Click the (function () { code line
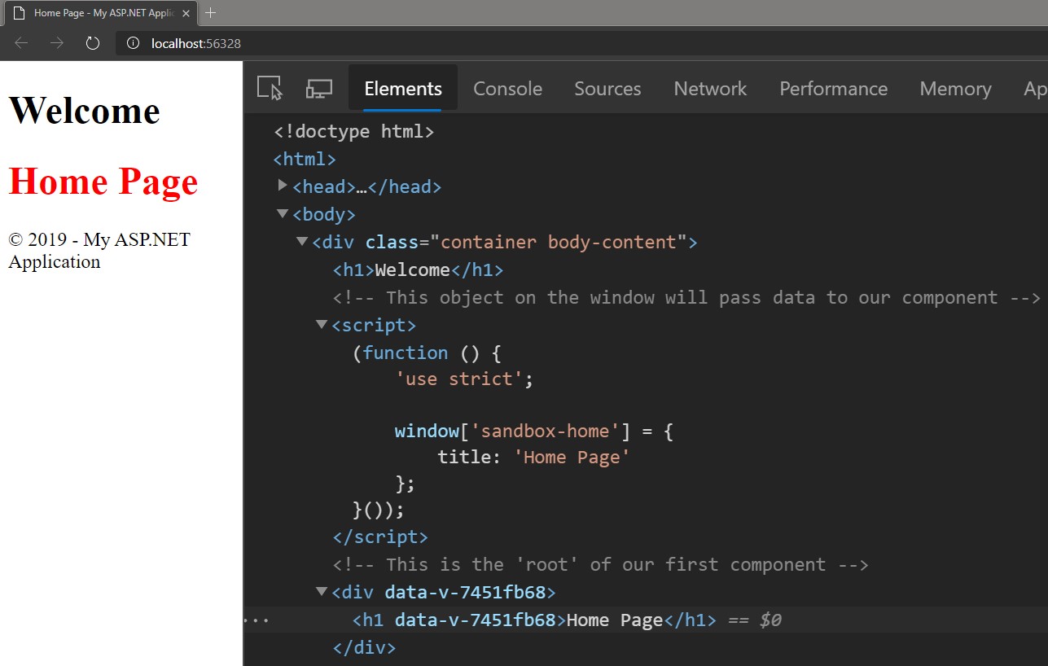Image resolution: width=1048 pixels, height=666 pixels. pos(428,353)
